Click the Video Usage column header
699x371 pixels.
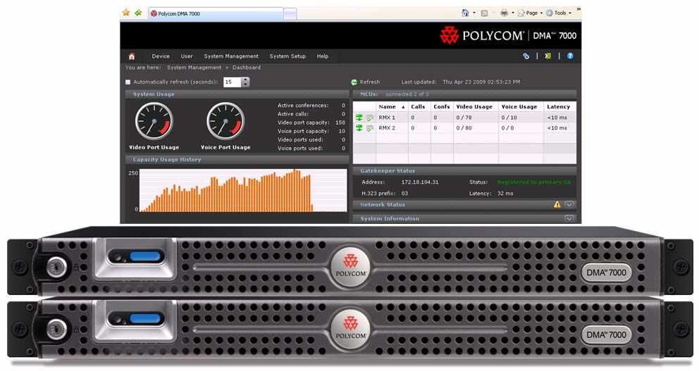[475, 107]
